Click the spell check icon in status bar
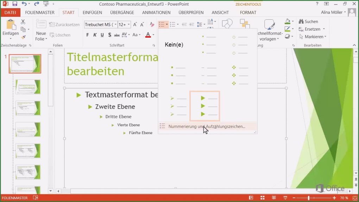This screenshot has height=202, width=359. pyautogui.click(x=36, y=198)
